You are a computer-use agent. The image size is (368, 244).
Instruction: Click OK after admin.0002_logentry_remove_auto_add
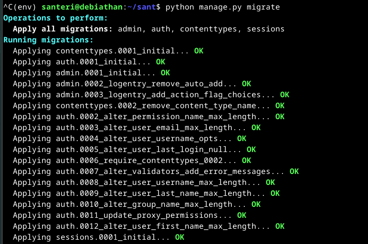pos(246,84)
